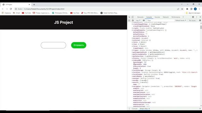202x113 pixels.
Task: Click the empty text input field on page
Action: click(x=53, y=45)
